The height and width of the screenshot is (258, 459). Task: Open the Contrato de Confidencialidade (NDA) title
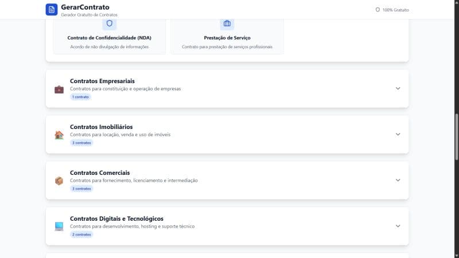(x=110, y=38)
